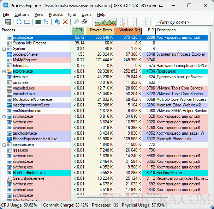Sort by the Working Set column header
Viewport: 214px width, 209px height.
click(129, 30)
